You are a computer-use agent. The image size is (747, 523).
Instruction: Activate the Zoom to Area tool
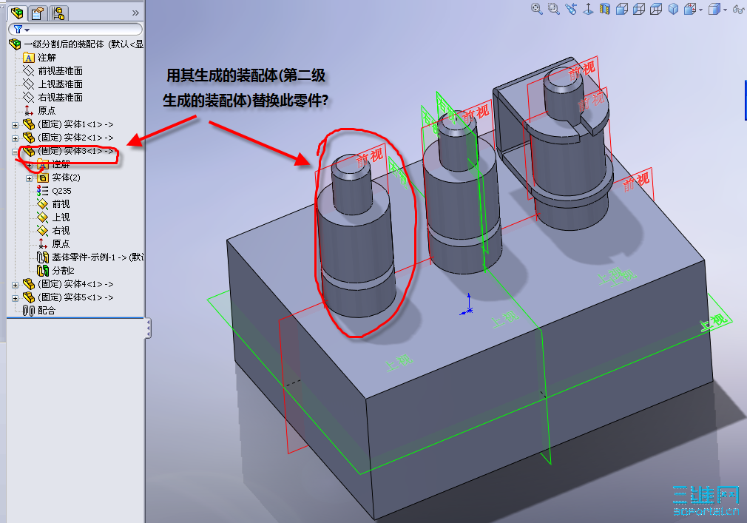pyautogui.click(x=553, y=9)
